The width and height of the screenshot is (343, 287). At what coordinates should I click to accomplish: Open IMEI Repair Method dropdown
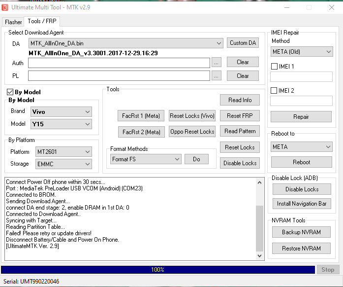(x=302, y=51)
